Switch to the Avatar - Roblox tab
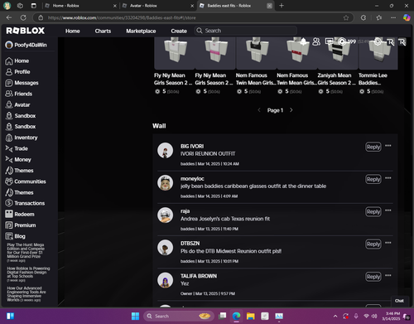 pos(158,6)
